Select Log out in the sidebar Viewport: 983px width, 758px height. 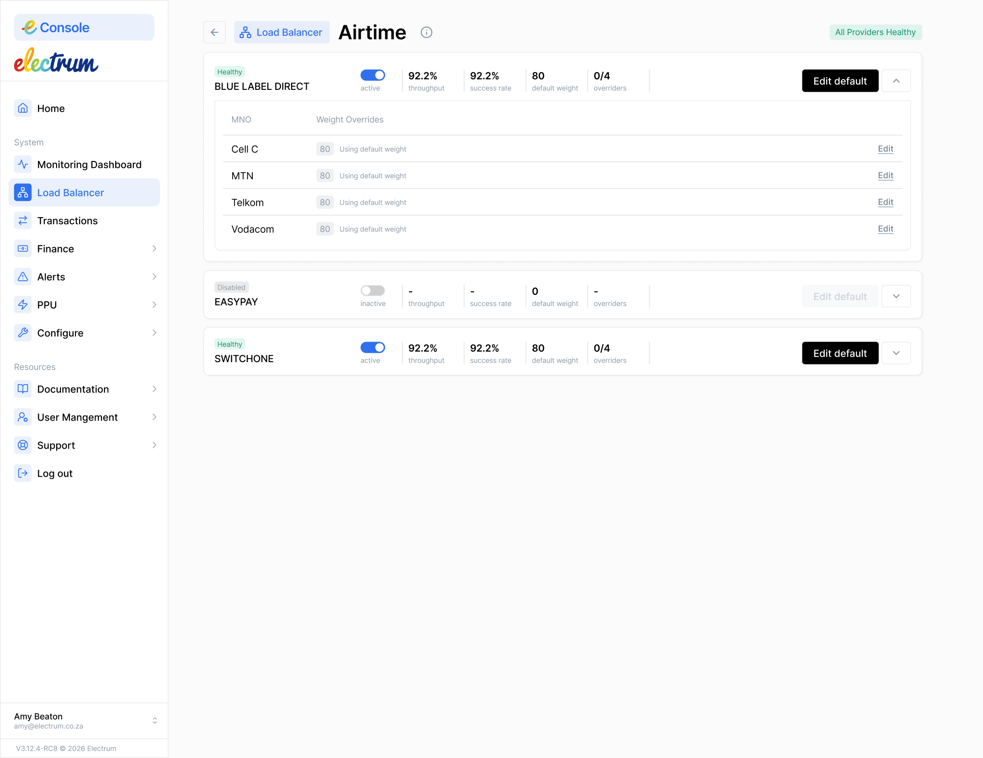84,473
